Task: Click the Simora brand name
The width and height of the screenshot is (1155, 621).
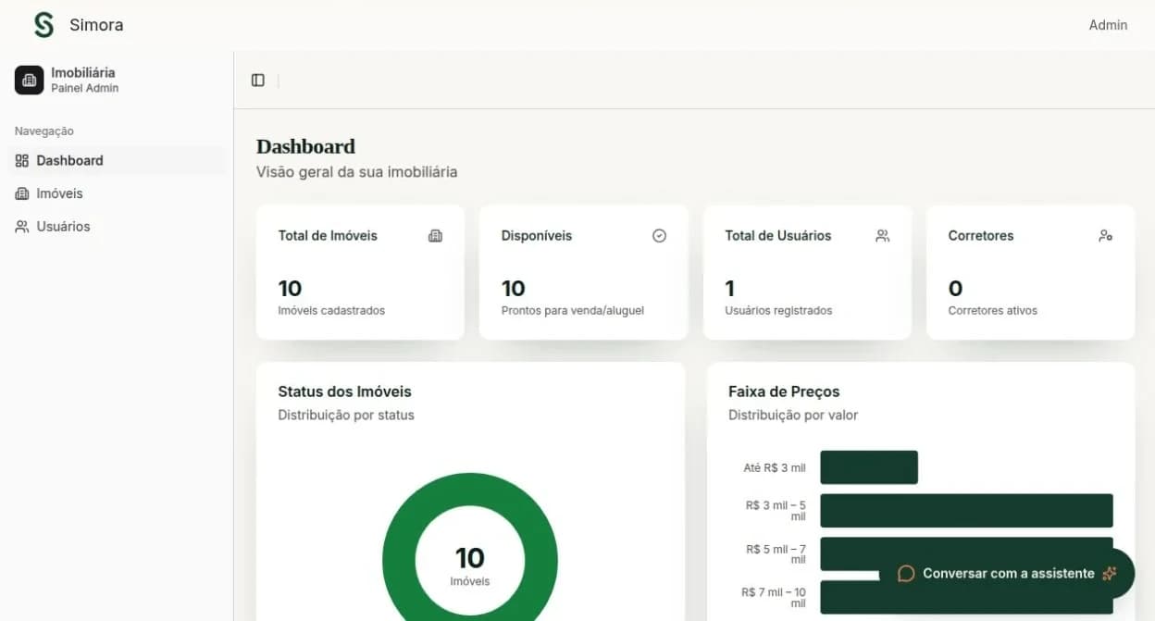Action: pyautogui.click(x=96, y=25)
